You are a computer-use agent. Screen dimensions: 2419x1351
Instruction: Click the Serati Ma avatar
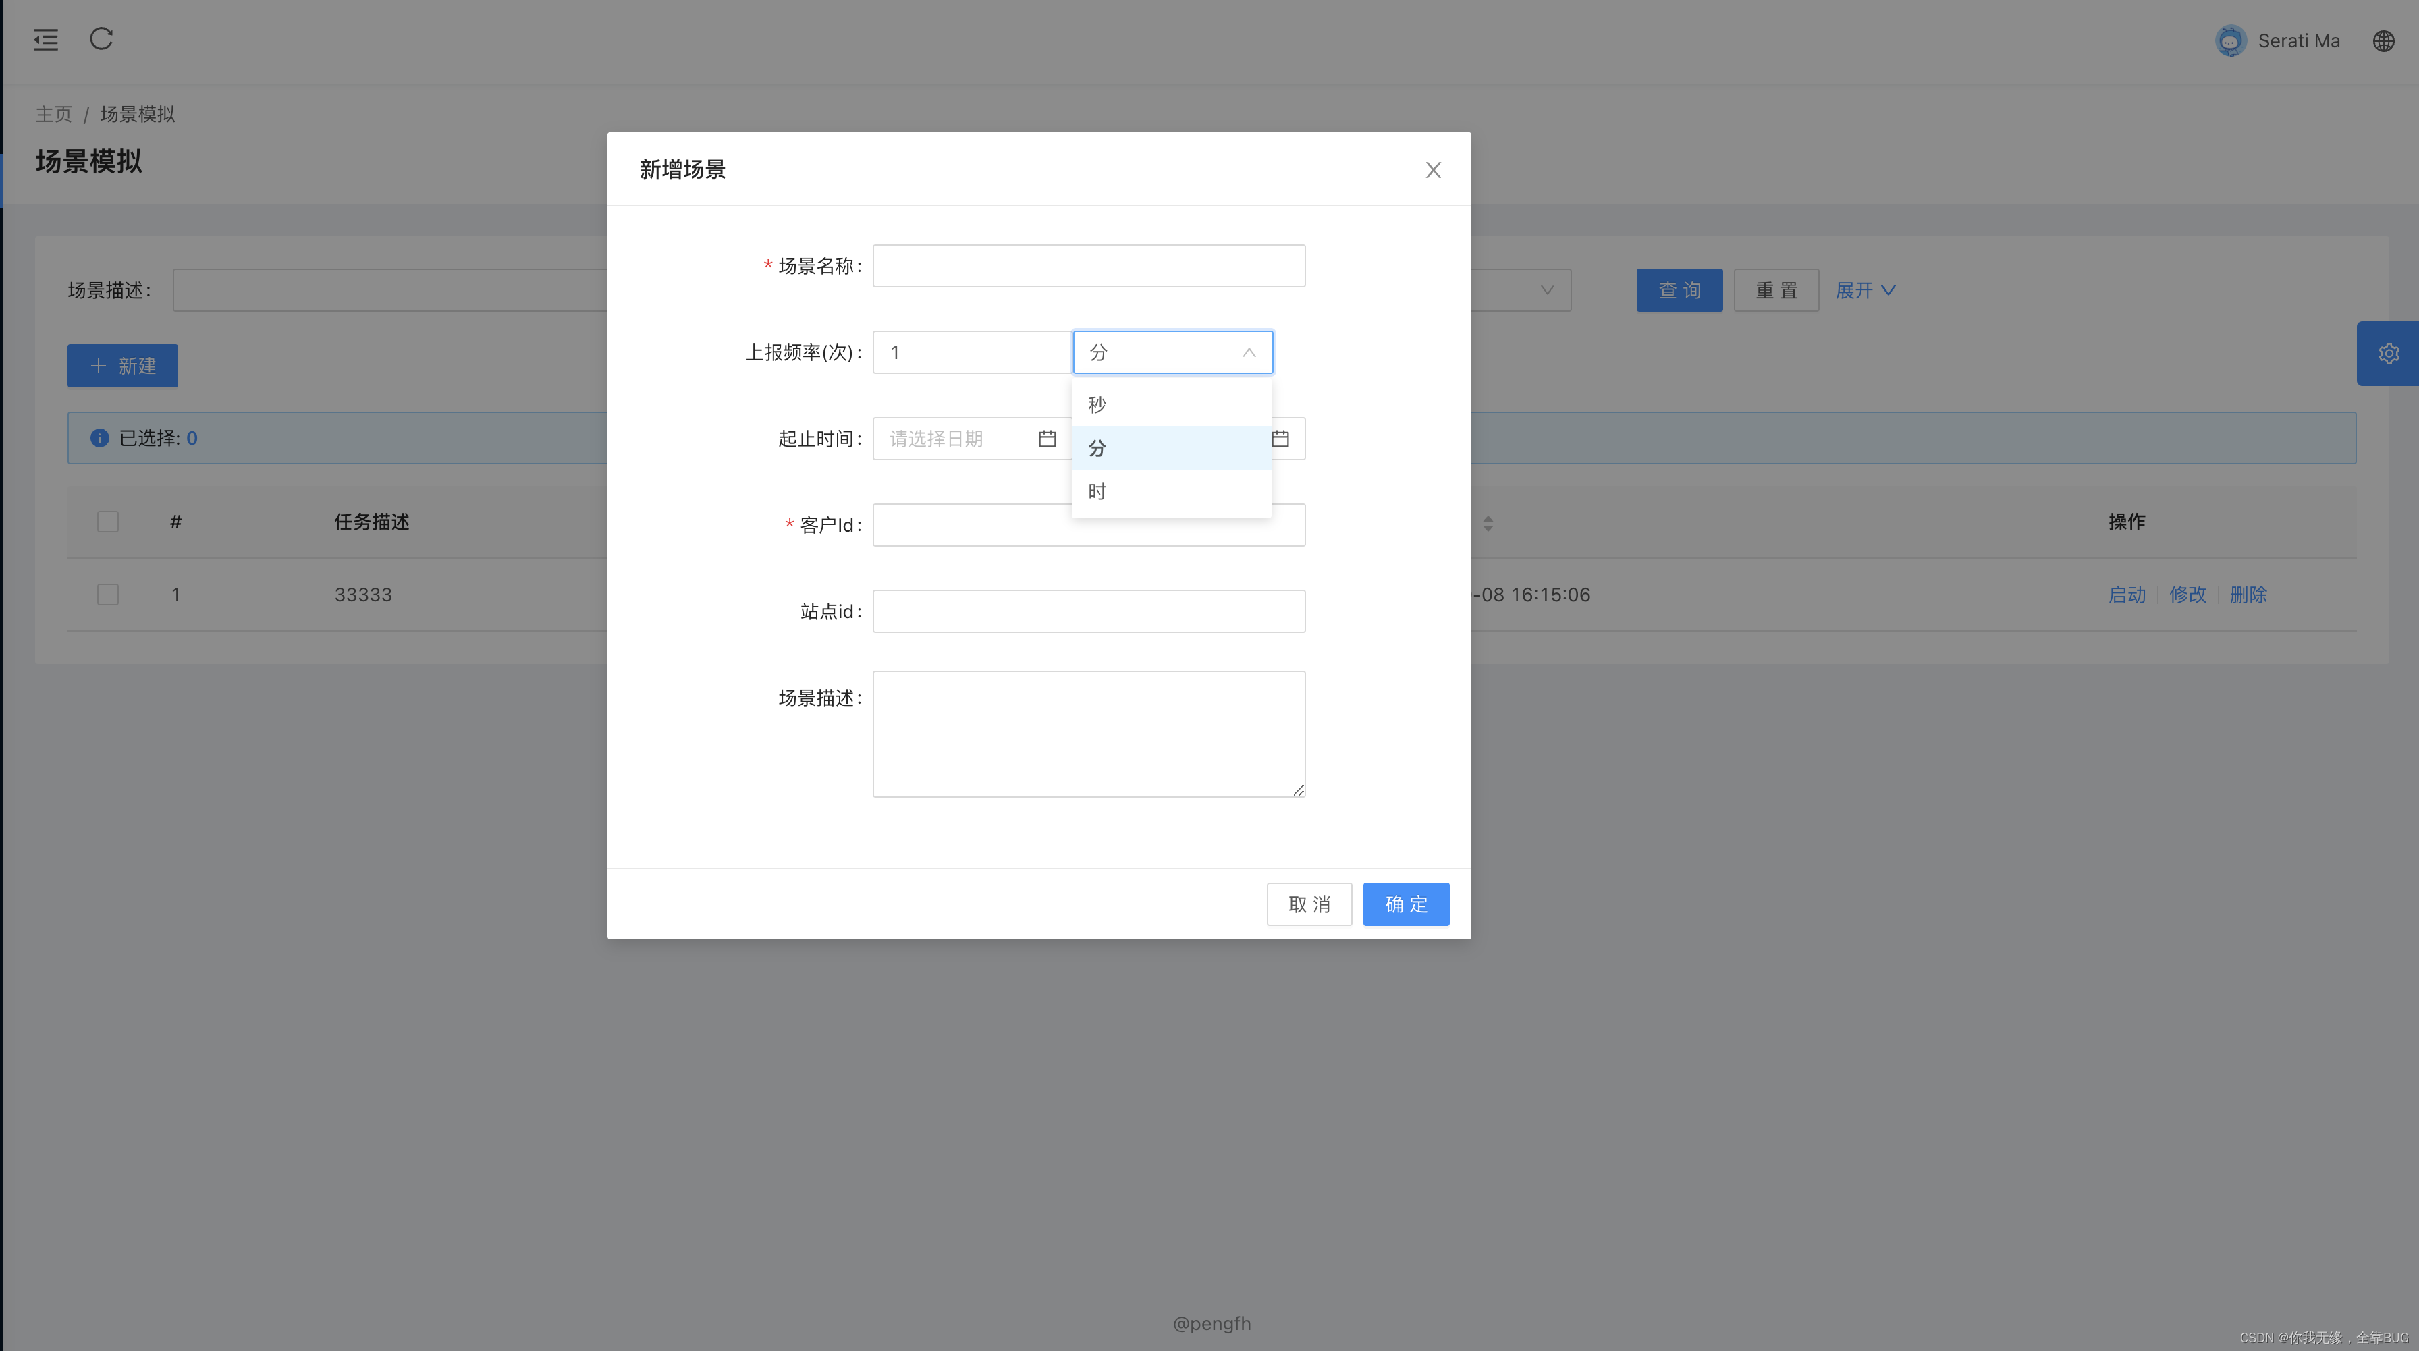click(2230, 41)
